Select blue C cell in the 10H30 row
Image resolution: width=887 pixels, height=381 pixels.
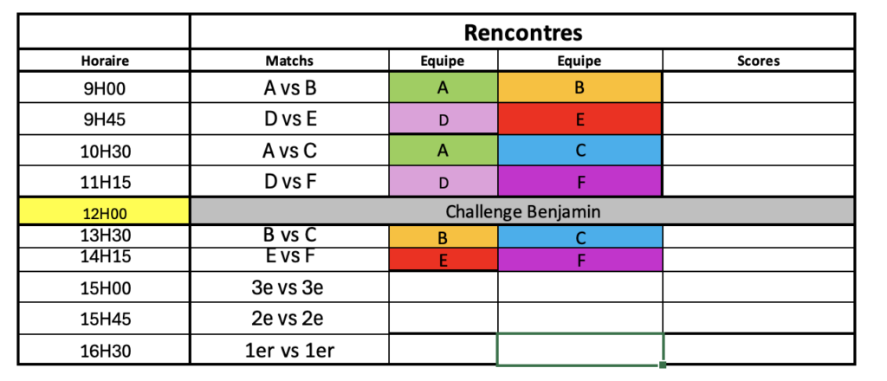[579, 151]
